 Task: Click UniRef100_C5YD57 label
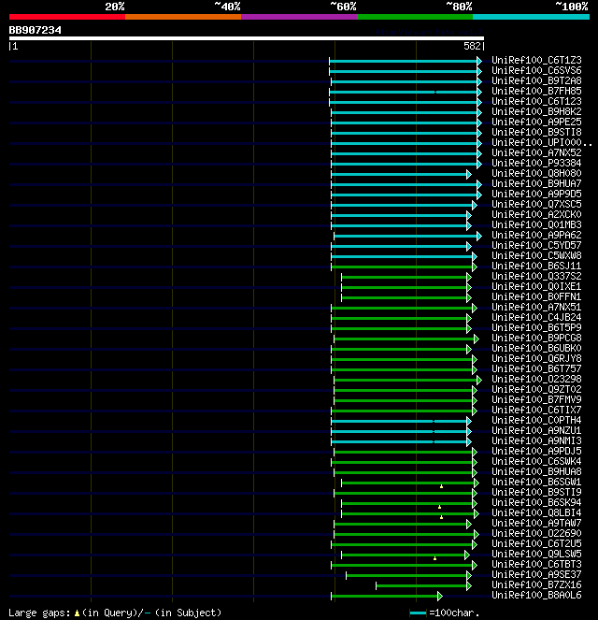(536, 245)
